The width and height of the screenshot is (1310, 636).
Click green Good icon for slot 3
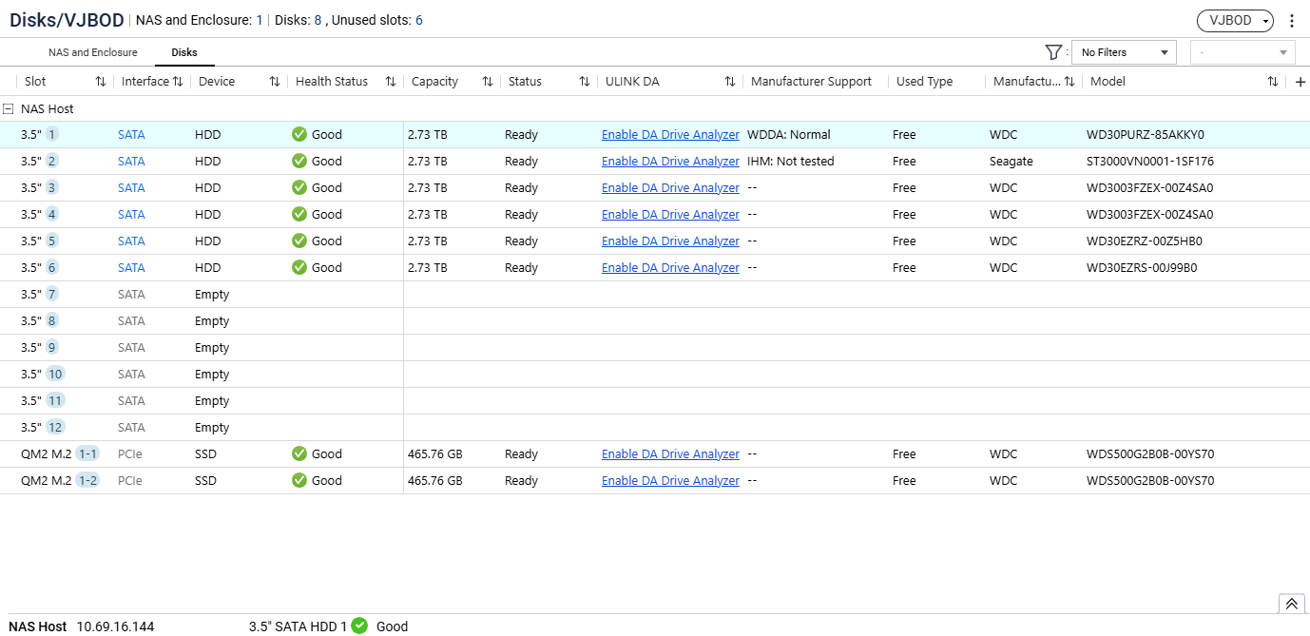pos(299,187)
